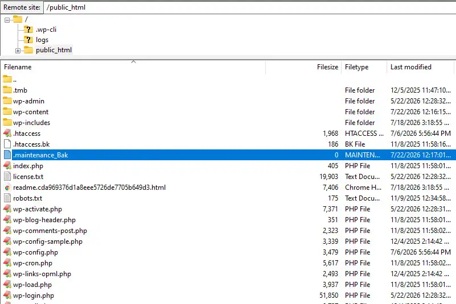Select the wp-config-sample.php filename

point(48,241)
